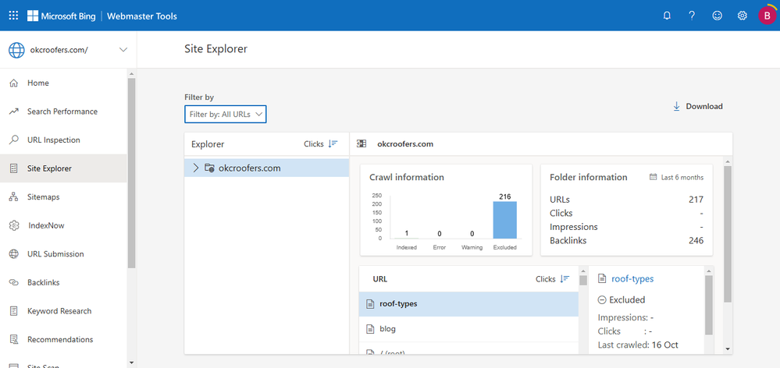Sort URL list by Clicks icon
The image size is (780, 368).
[x=565, y=279]
